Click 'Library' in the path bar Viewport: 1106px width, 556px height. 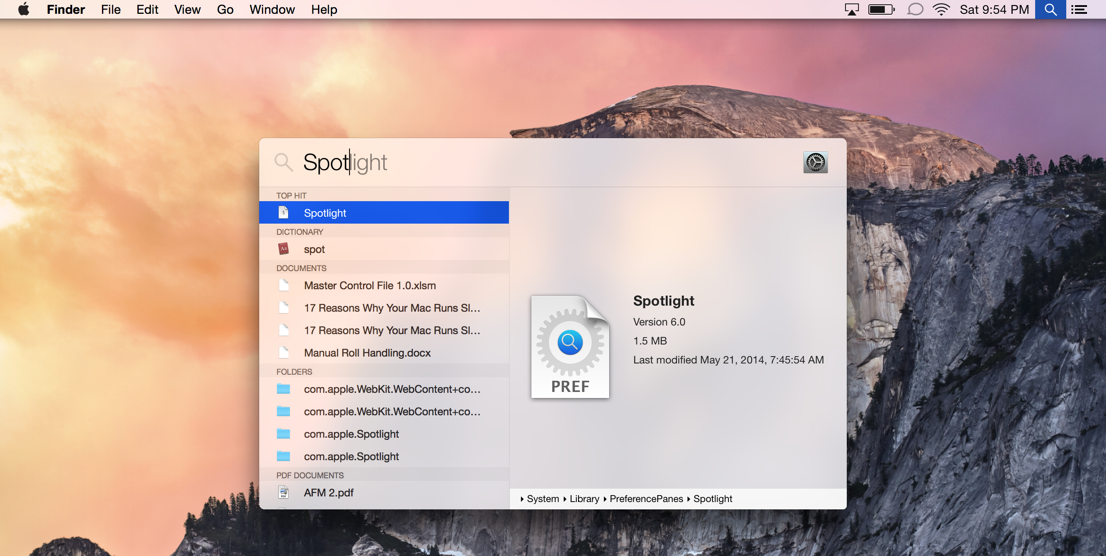584,499
